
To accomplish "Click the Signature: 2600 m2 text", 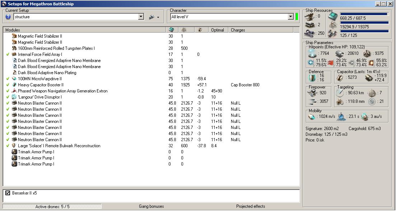I will point(322,129).
